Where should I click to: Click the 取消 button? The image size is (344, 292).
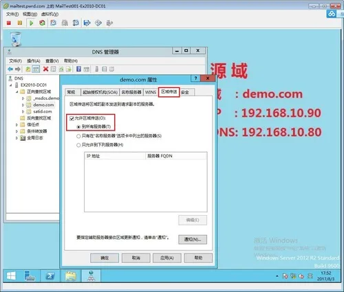pyautogui.click(x=136, y=258)
